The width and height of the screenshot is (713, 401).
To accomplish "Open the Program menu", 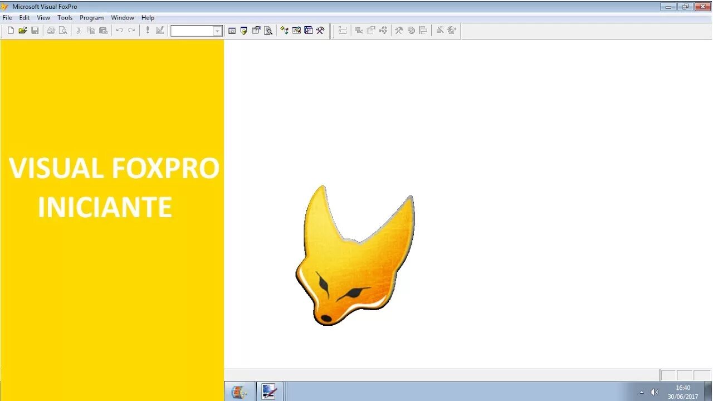I will pos(92,18).
